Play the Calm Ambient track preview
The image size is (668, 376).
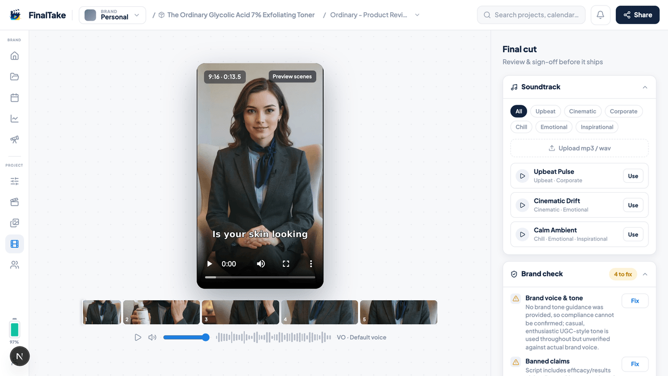522,235
